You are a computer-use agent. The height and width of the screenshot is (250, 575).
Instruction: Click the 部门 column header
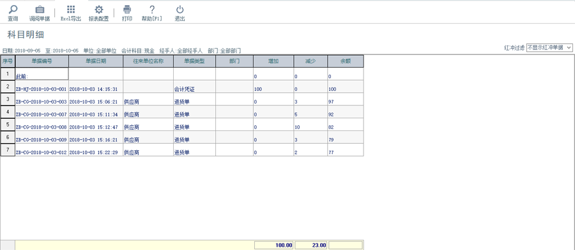tap(234, 61)
